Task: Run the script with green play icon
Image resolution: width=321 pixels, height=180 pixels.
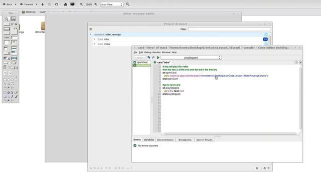Action: [158, 58]
